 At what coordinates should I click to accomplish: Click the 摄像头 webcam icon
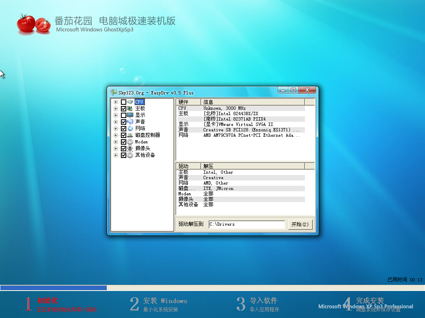[130, 148]
